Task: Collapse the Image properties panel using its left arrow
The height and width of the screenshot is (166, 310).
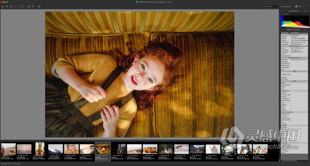Action: 282,30
